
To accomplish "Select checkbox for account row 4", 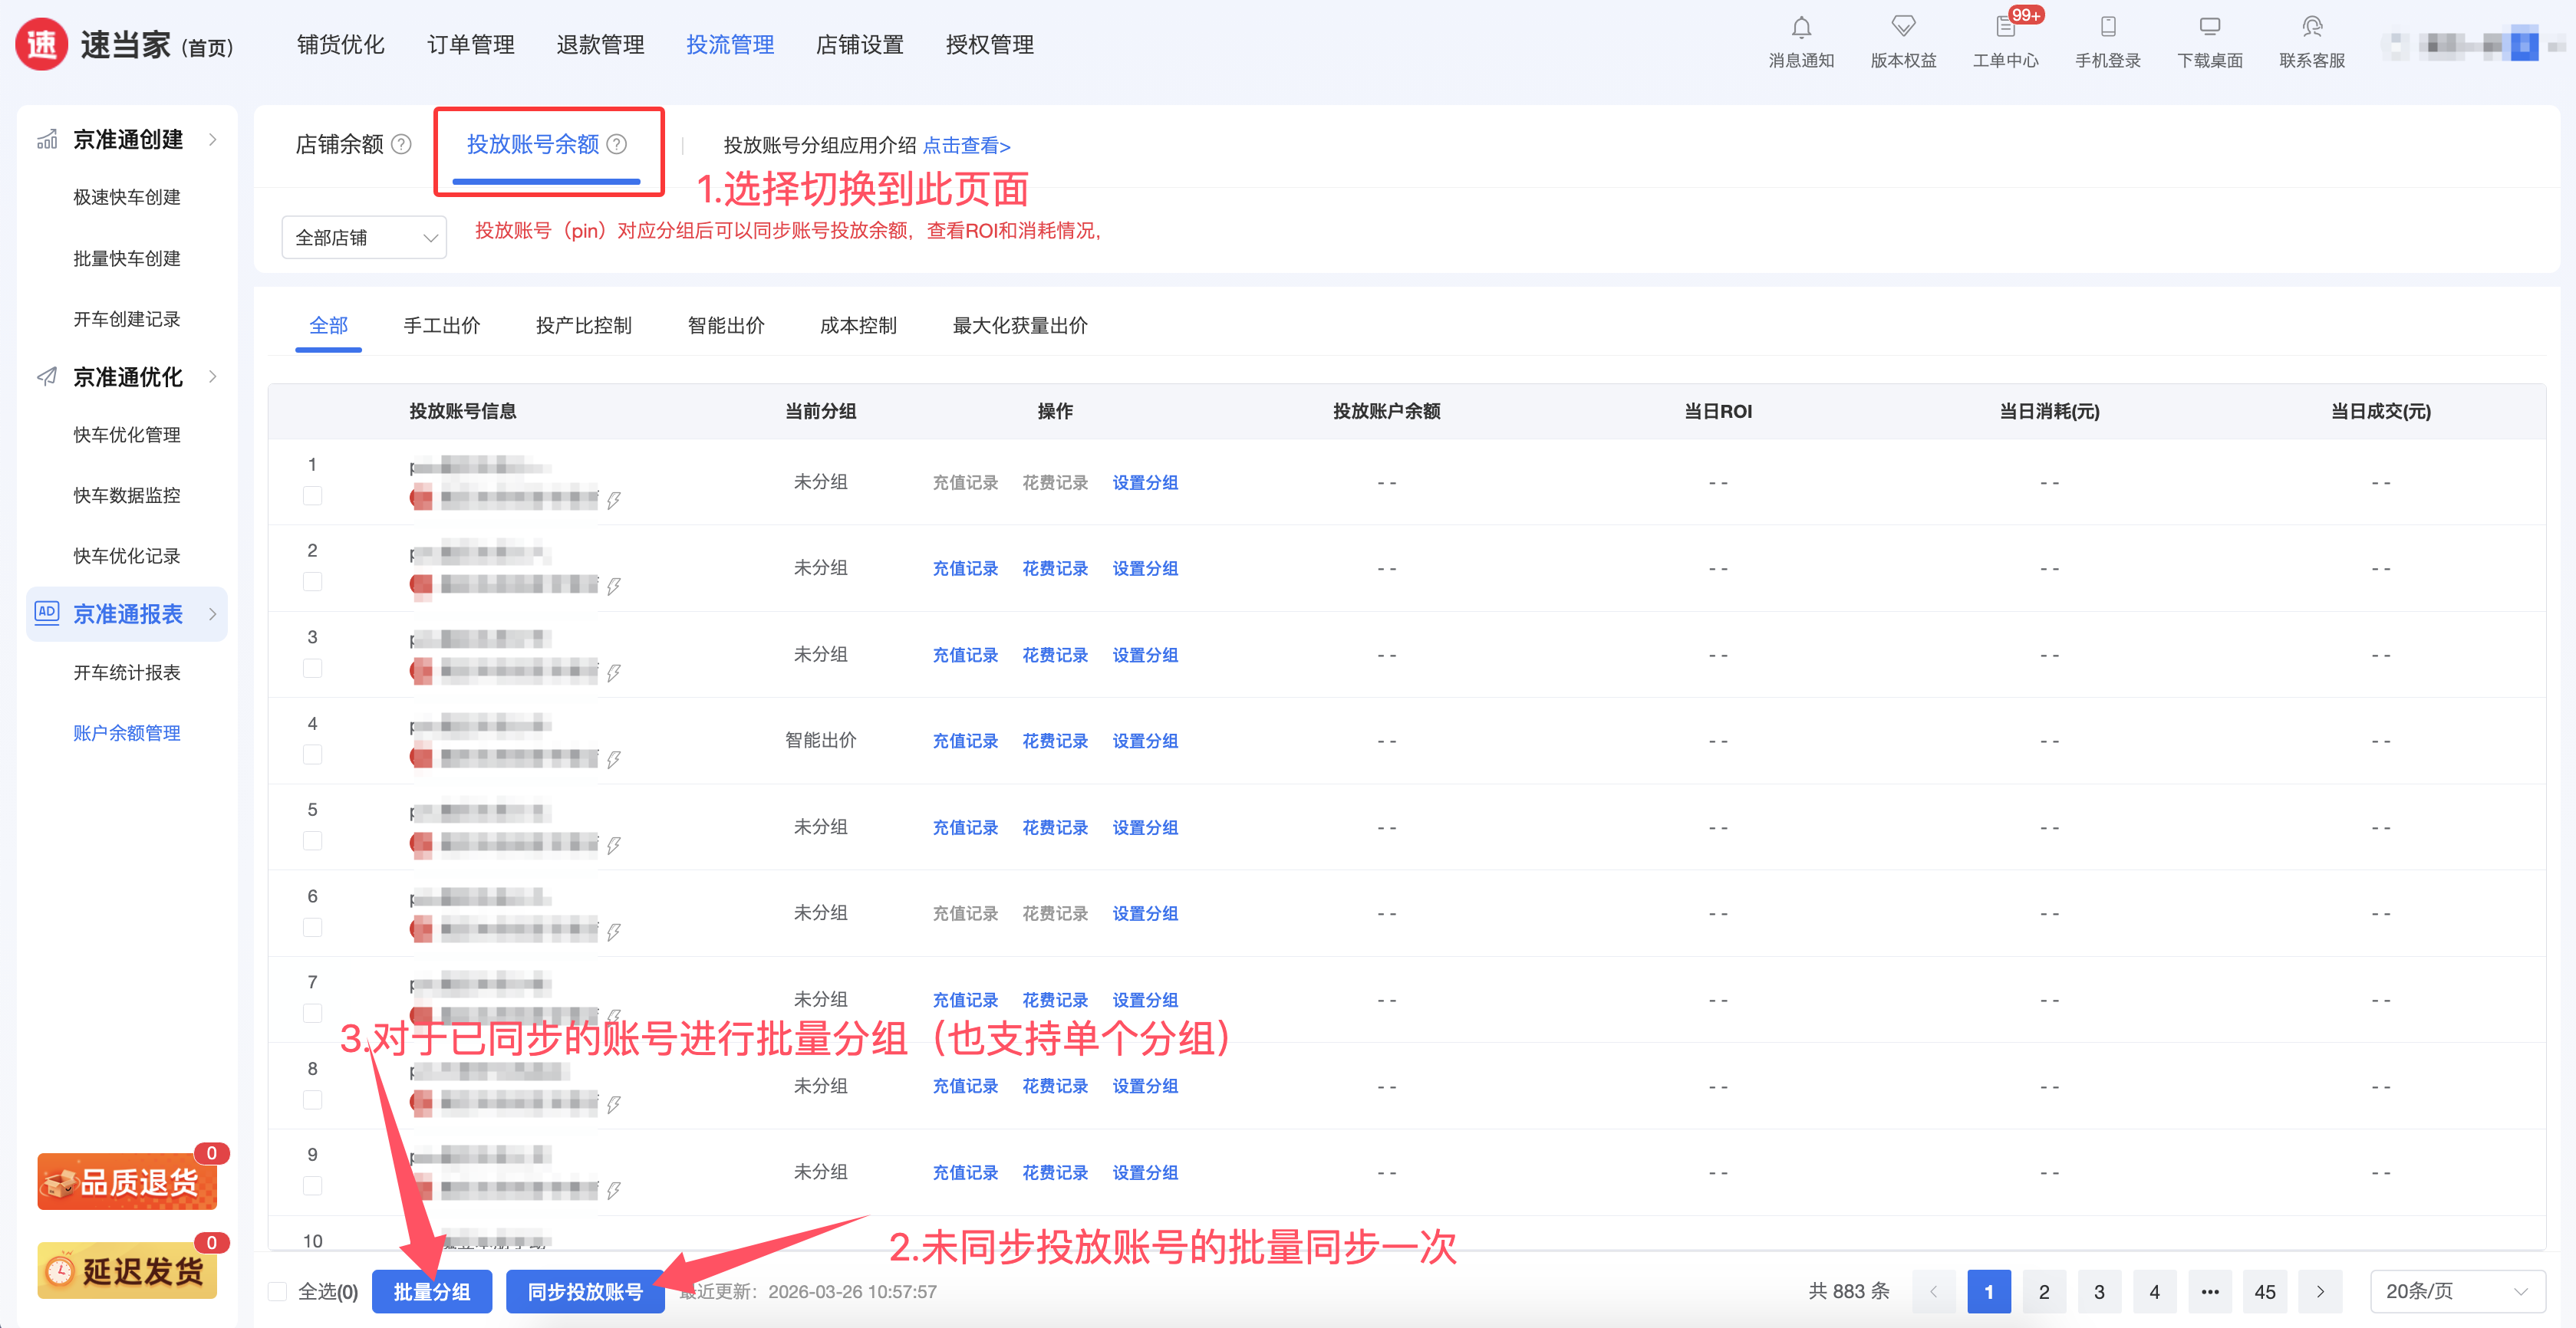I will point(313,754).
